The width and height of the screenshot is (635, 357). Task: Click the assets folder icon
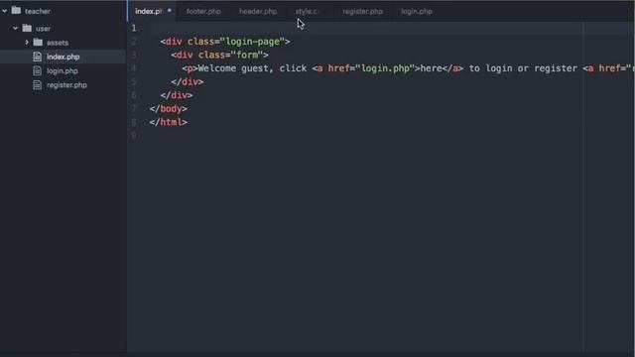pos(38,42)
